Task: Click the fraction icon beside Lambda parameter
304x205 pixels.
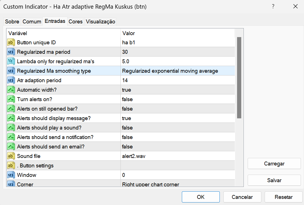Action: (11, 62)
